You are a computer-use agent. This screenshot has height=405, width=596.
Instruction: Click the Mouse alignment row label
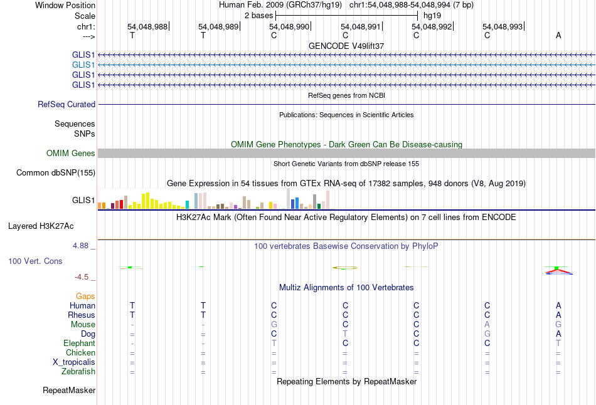(x=83, y=325)
